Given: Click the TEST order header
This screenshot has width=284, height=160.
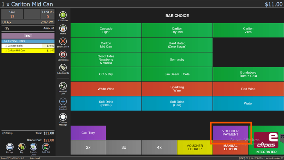Looking at the screenshot, I should point(28,36).
